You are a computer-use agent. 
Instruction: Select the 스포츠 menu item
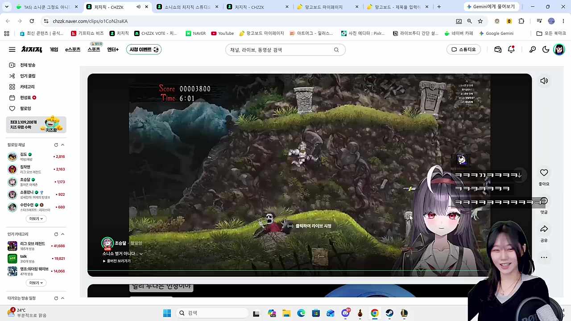(94, 49)
